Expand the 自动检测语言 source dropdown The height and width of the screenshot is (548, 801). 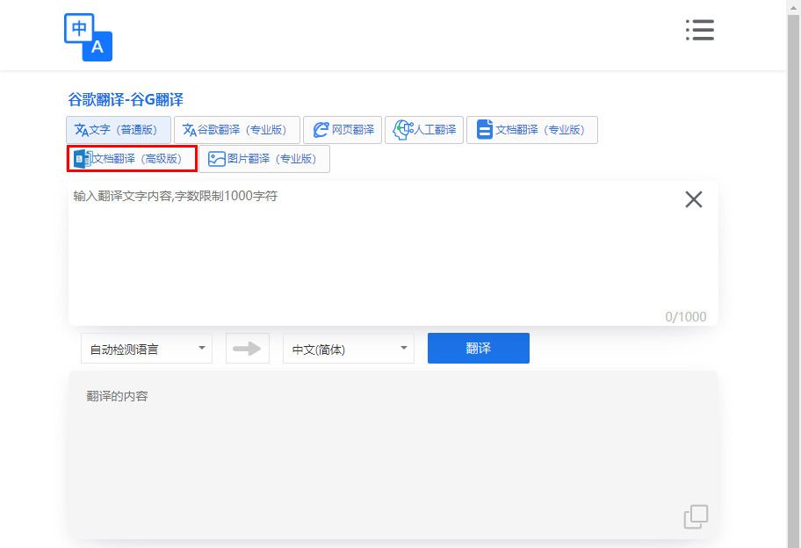tap(147, 349)
